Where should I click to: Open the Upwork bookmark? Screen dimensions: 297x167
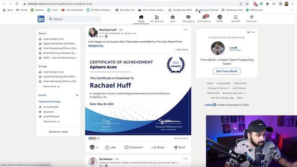pos(37,10)
